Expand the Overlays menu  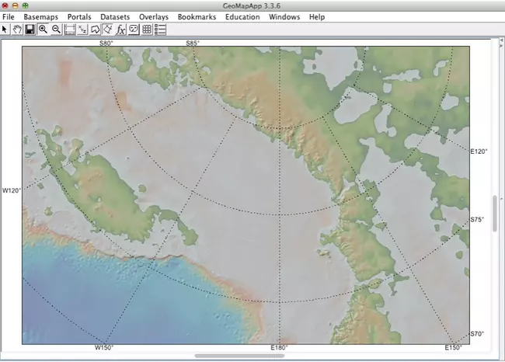tap(153, 16)
